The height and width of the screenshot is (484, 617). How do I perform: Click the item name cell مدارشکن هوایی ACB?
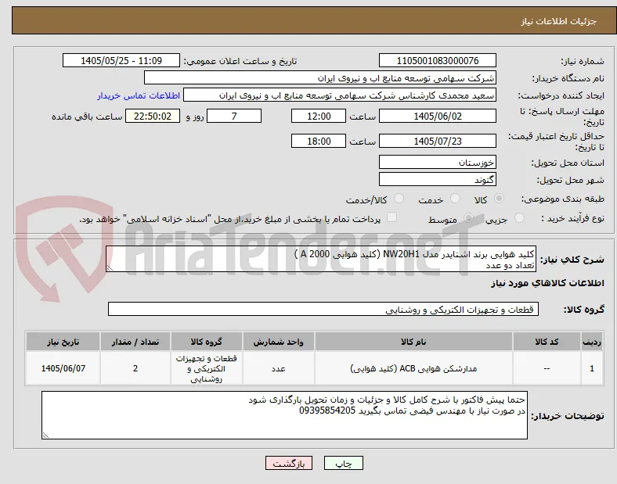pyautogui.click(x=413, y=368)
